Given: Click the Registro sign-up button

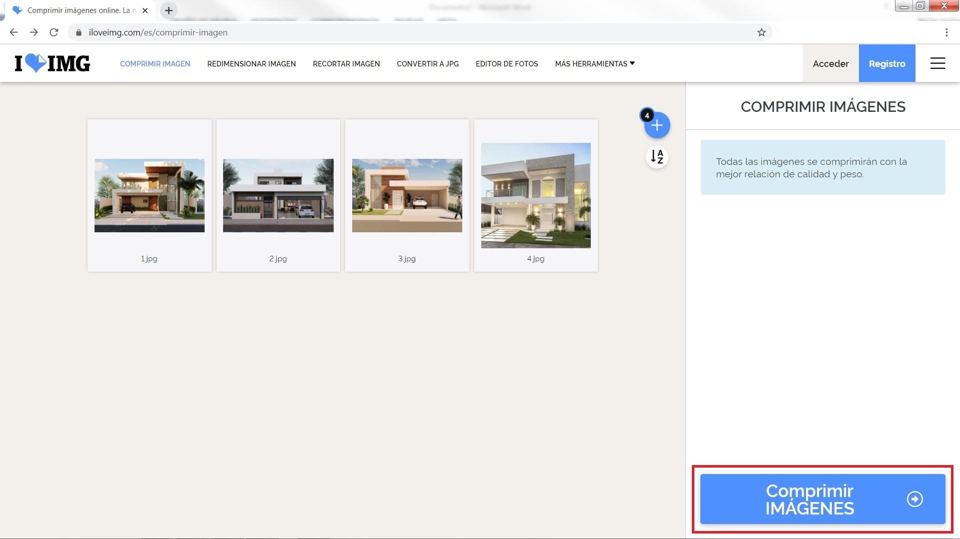Looking at the screenshot, I should pyautogui.click(x=887, y=63).
